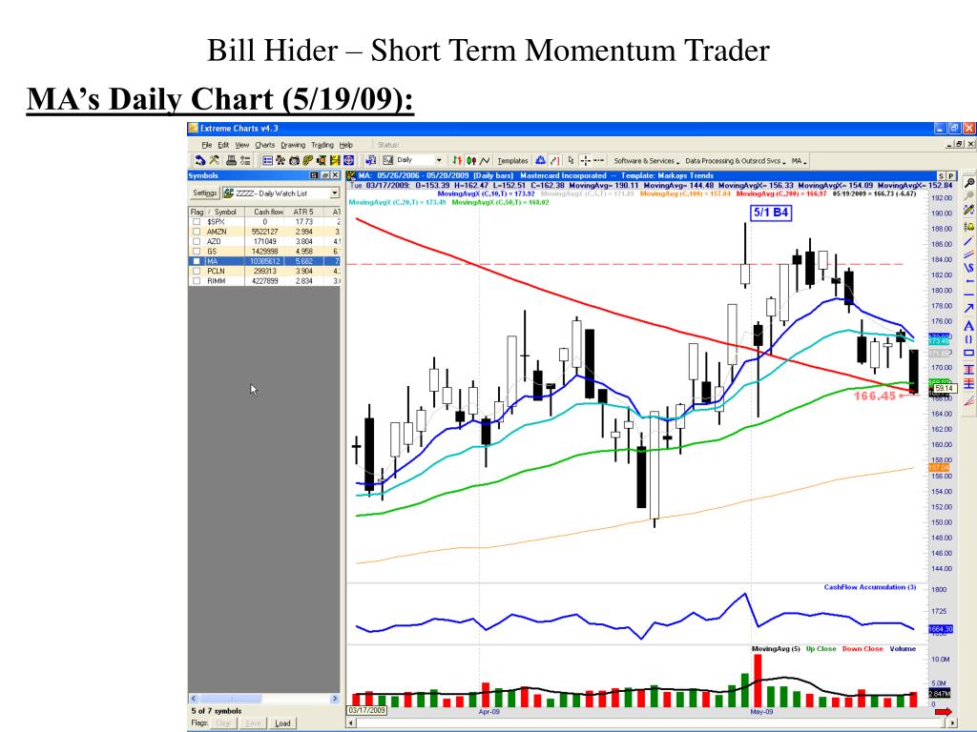Viewport: 977px width, 732px height.
Task: Click the red scroll-to-end arrow
Action: click(x=944, y=712)
